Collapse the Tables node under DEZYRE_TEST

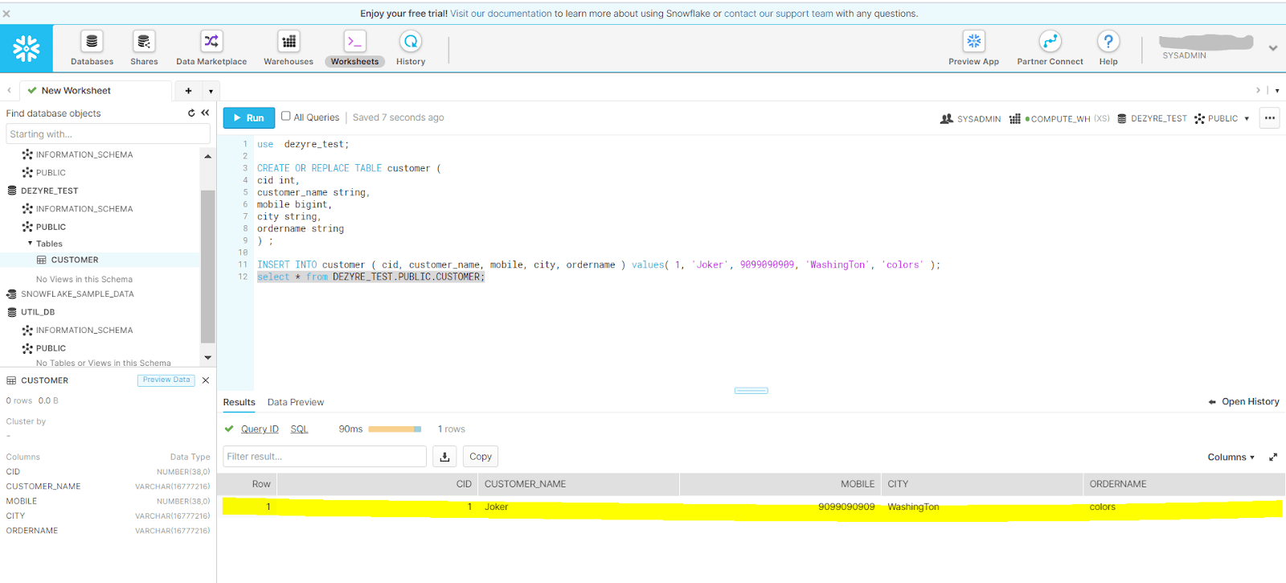[x=31, y=244]
